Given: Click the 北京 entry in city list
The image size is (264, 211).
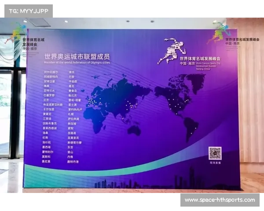Looking at the screenshot, I should [x=46, y=99].
